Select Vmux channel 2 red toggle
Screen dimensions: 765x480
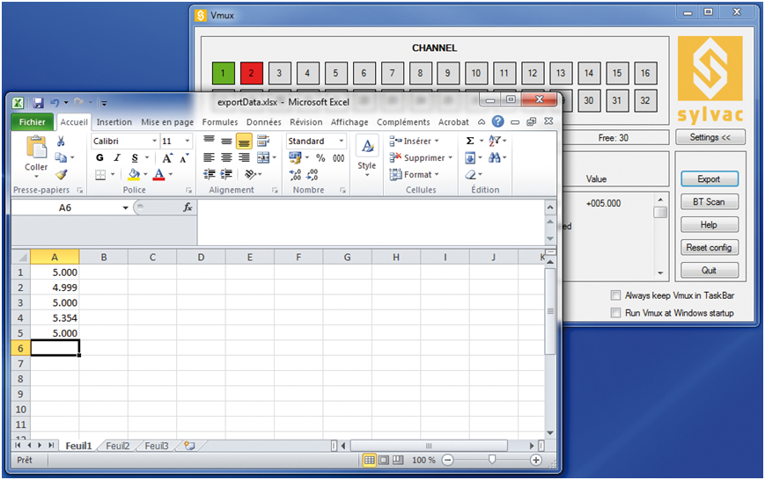[x=251, y=73]
